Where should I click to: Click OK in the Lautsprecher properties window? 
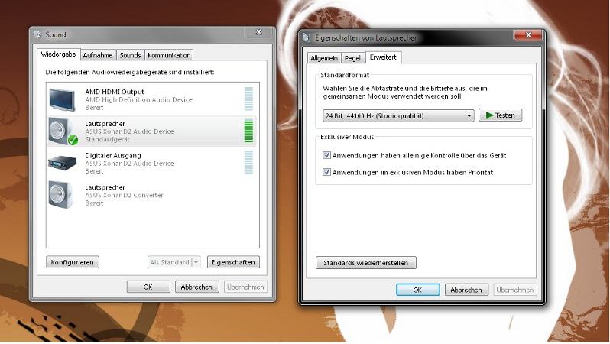417,290
